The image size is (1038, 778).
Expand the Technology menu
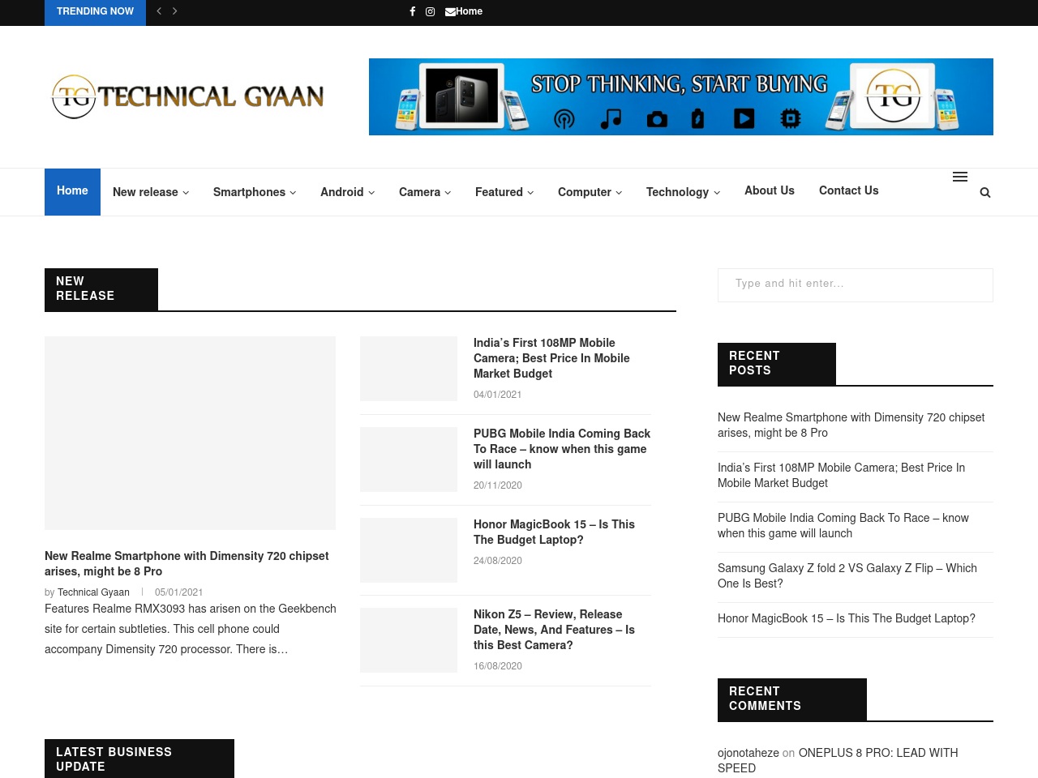pos(683,192)
